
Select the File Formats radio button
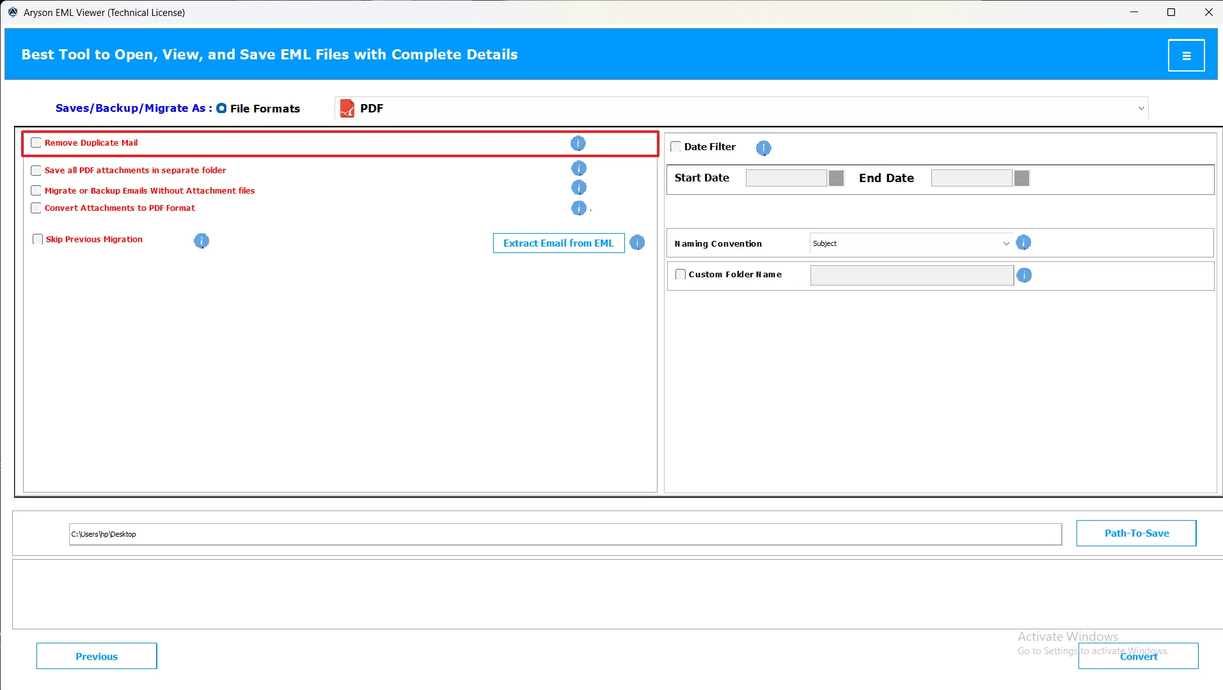(221, 109)
